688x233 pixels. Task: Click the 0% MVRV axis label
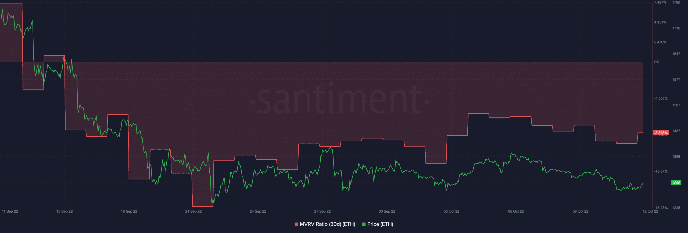[x=657, y=62]
